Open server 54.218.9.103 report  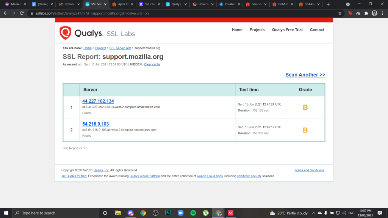95,124
